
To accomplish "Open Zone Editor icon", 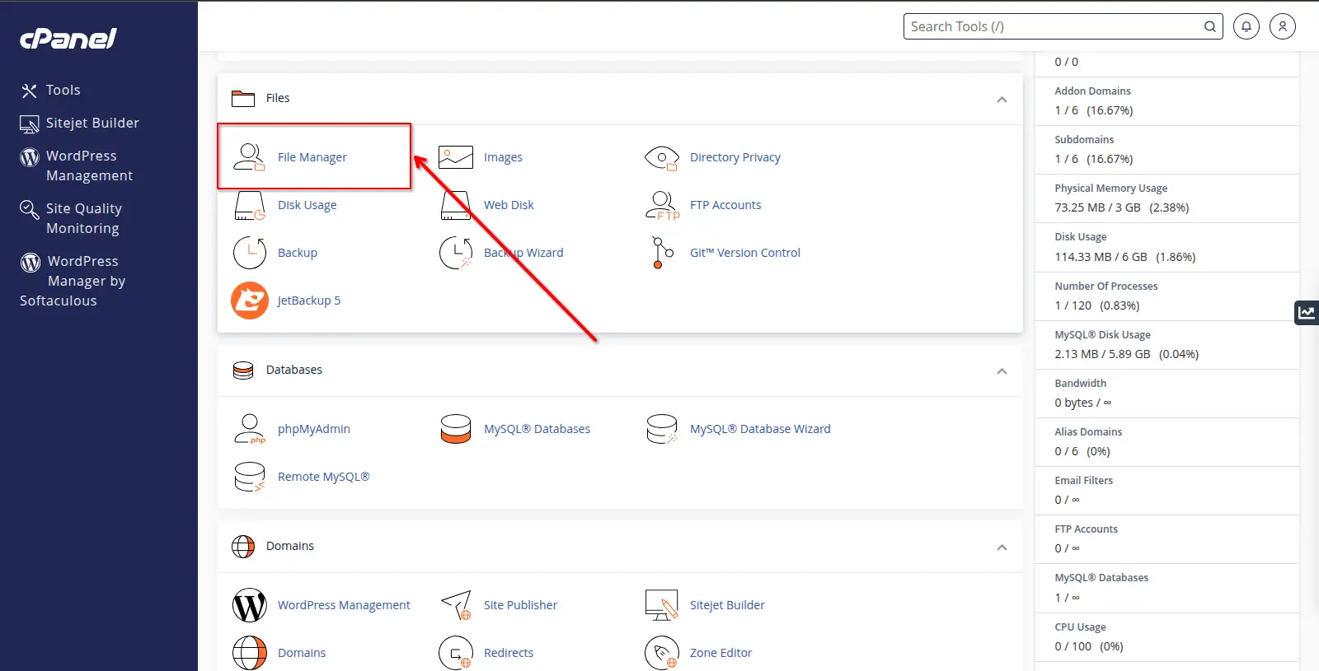I will tap(661, 653).
